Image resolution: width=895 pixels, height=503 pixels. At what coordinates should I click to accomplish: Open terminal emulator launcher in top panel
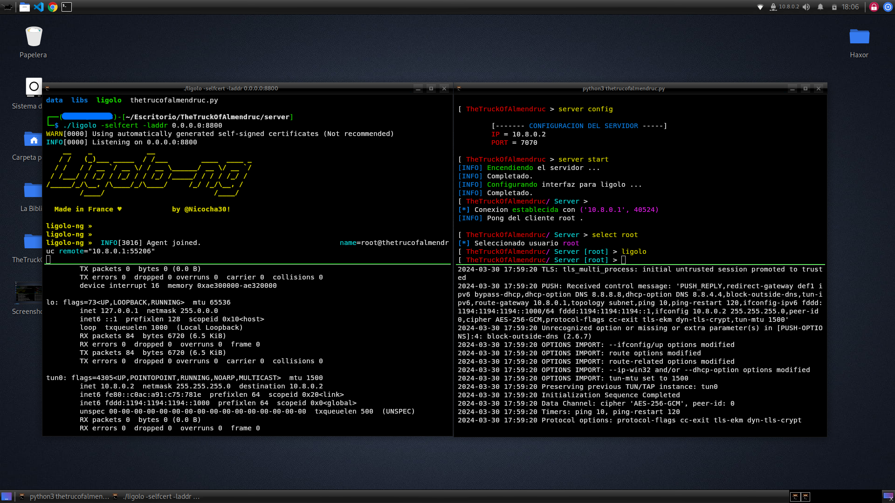click(x=67, y=7)
